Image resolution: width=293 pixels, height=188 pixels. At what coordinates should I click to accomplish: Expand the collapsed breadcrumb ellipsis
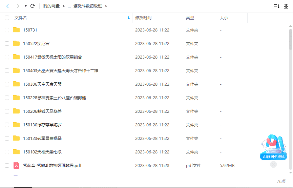(x=69, y=6)
